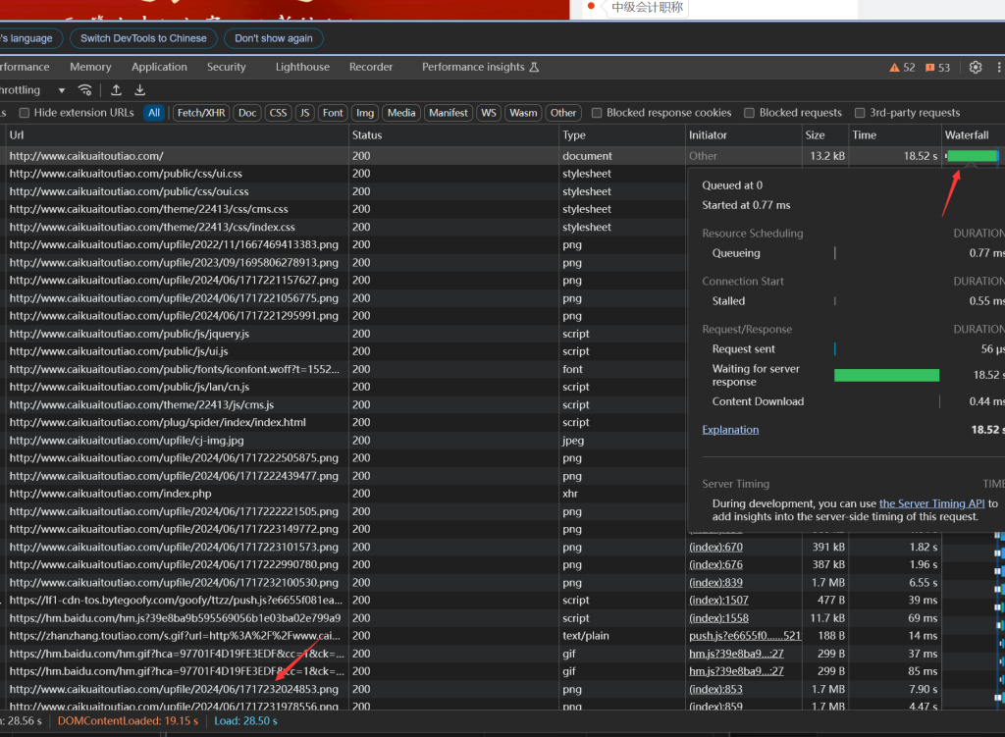The height and width of the screenshot is (737, 1005).
Task: Click the warnings triangle icon showing 52
Action: click(x=894, y=68)
